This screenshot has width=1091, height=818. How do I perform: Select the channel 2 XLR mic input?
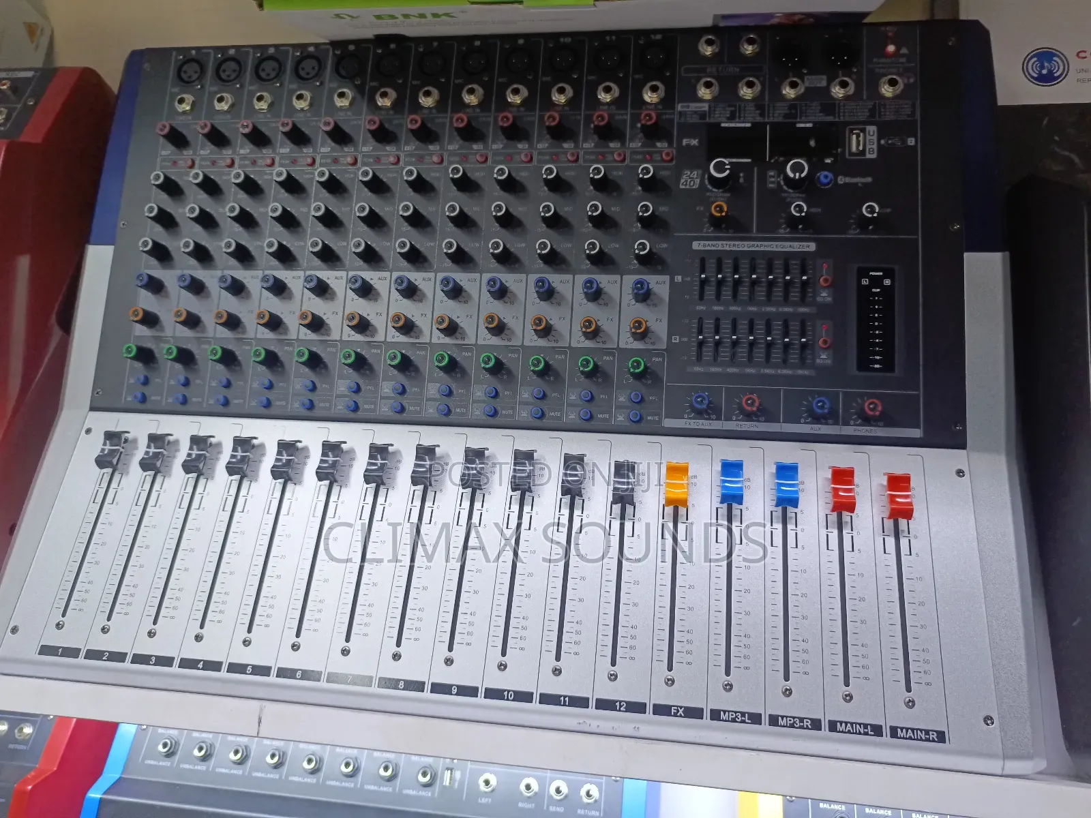pyautogui.click(x=228, y=68)
